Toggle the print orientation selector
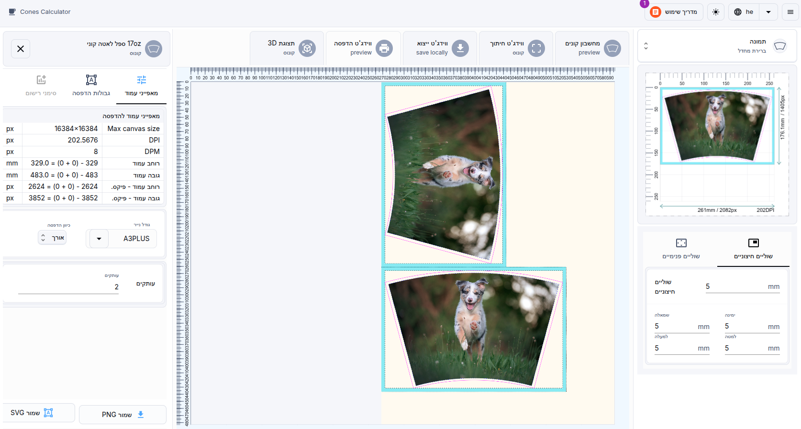 tap(52, 238)
